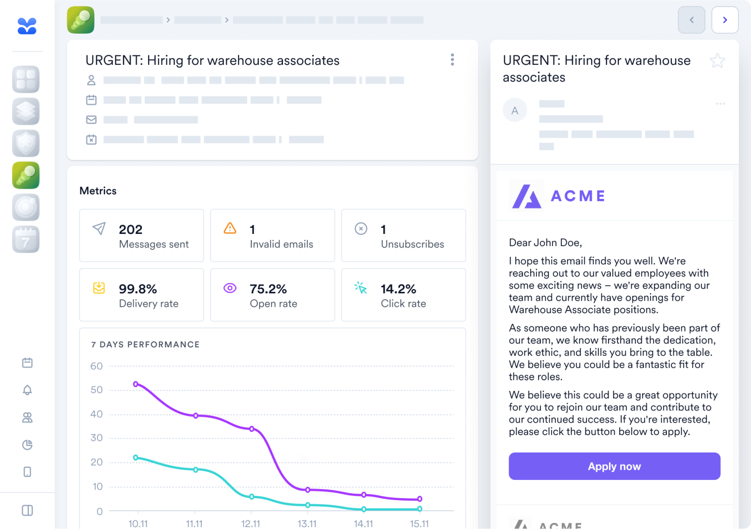
Task: Open the four-squares dashboard app icon
Action: 26,79
